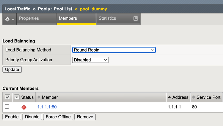Check the box for member 1.1.1.1:80
223x126 pixels.
(x=7, y=107)
